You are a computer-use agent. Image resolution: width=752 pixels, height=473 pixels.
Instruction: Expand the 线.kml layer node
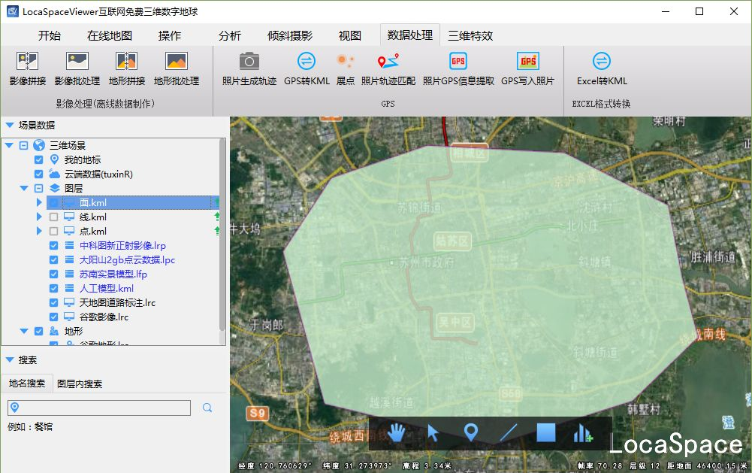coord(39,217)
